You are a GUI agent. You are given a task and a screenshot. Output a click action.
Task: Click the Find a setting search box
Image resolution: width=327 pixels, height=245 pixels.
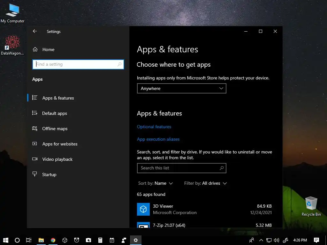78,64
